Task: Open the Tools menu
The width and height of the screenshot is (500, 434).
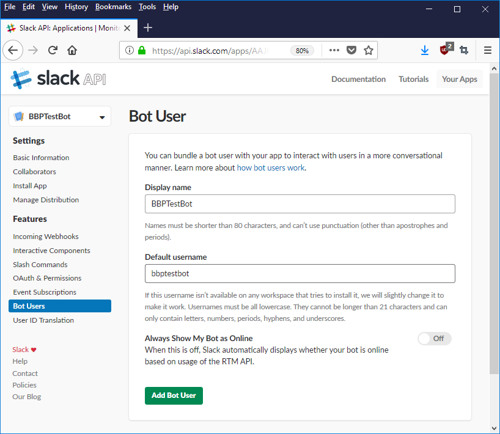Action: point(147,7)
